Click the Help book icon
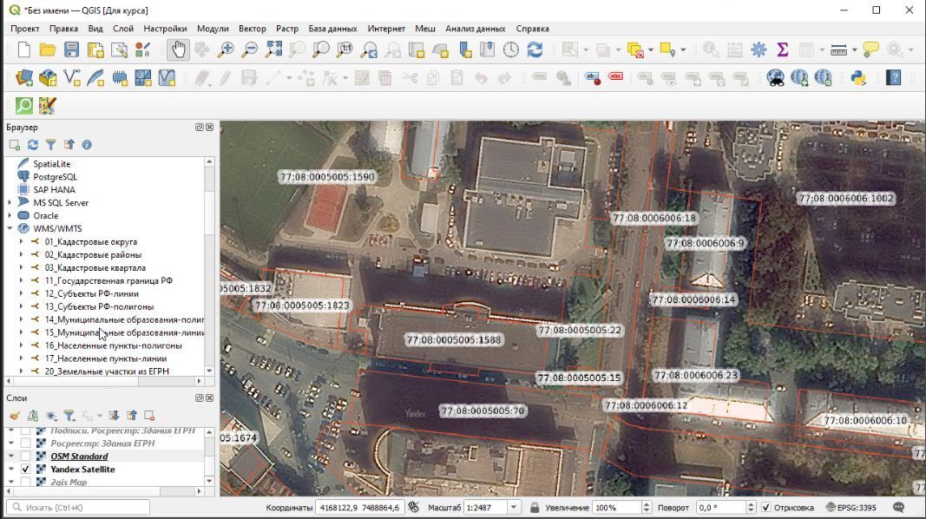 coord(893,78)
